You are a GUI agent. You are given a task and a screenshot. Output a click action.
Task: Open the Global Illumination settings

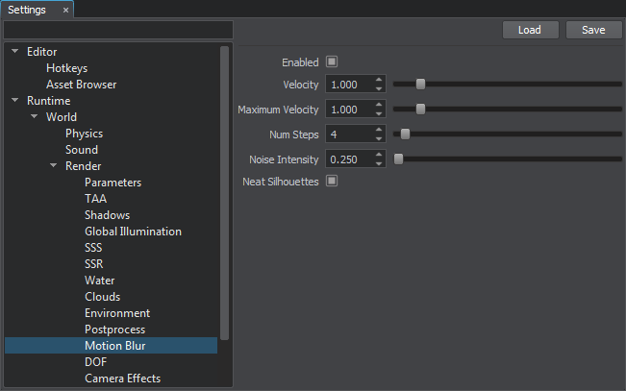coord(133,232)
